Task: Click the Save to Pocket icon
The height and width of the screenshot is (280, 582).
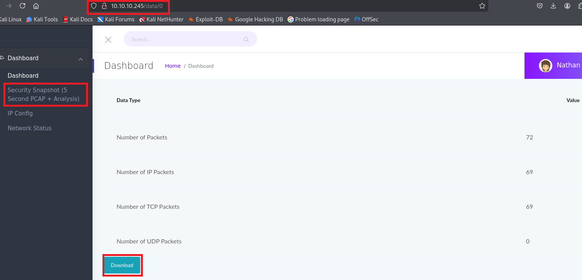Action: [540, 6]
